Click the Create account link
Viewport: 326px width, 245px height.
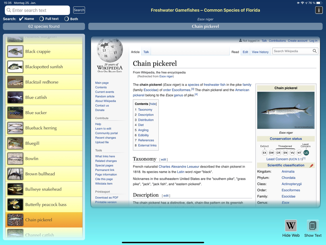click(298, 41)
